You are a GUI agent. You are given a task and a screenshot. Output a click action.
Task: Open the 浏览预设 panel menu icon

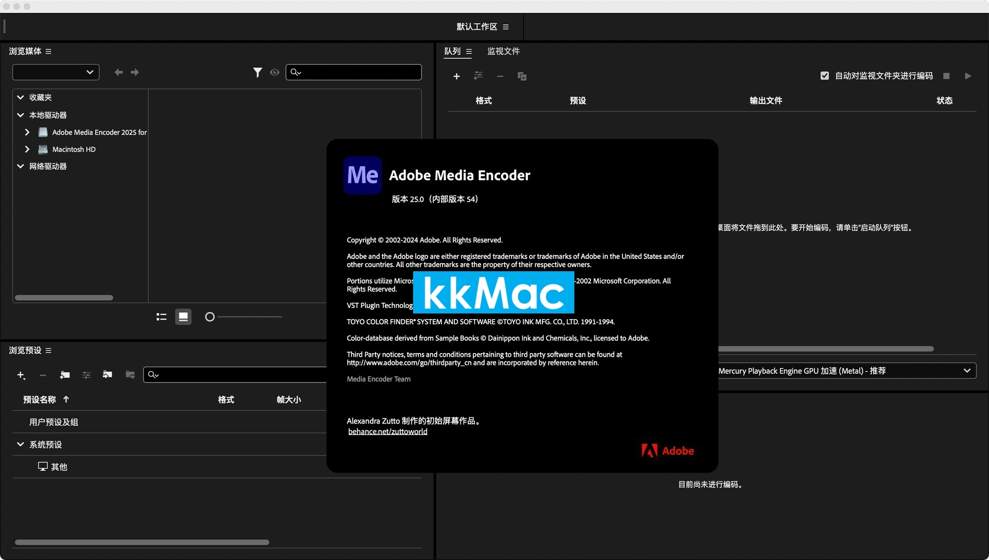click(48, 351)
